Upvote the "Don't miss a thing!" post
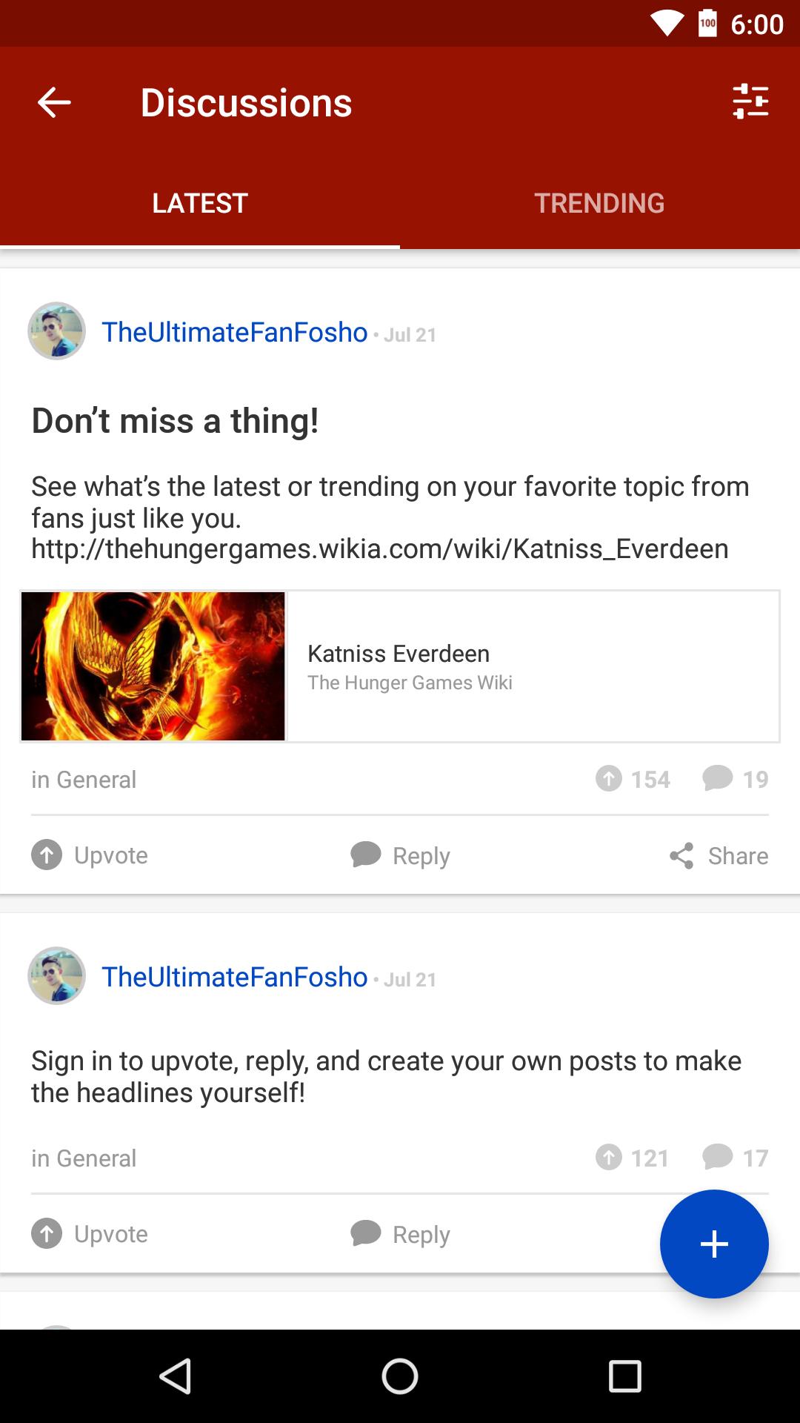Image resolution: width=800 pixels, height=1423 pixels. pyautogui.click(x=90, y=855)
